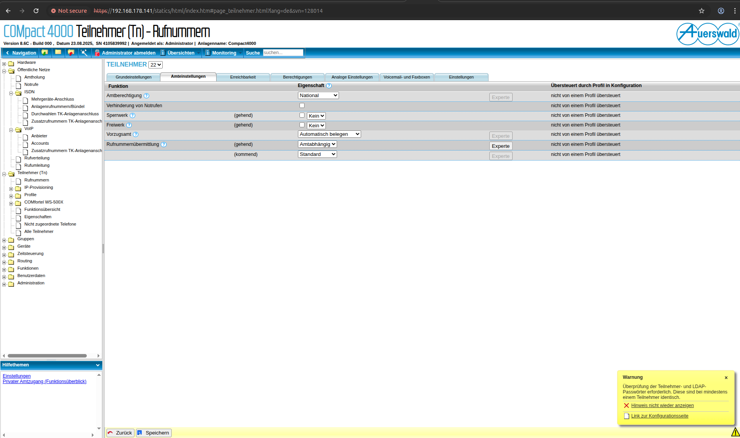
Task: Click the Not secure site indicator
Action: pos(69,11)
